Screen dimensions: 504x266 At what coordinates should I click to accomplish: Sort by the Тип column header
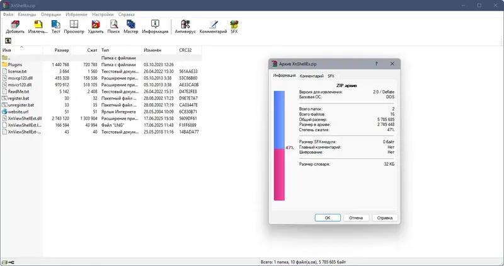click(x=120, y=50)
